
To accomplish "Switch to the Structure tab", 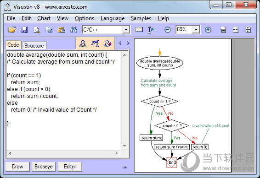I will coord(34,46).
